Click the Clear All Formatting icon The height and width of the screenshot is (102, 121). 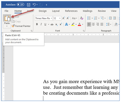coord(81,18)
